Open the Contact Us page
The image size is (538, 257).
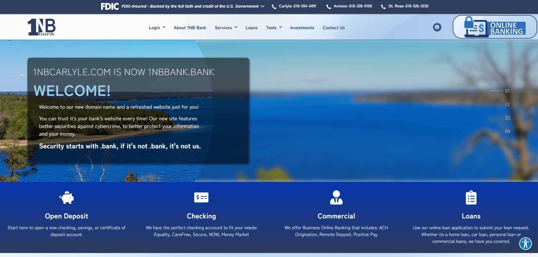(334, 28)
